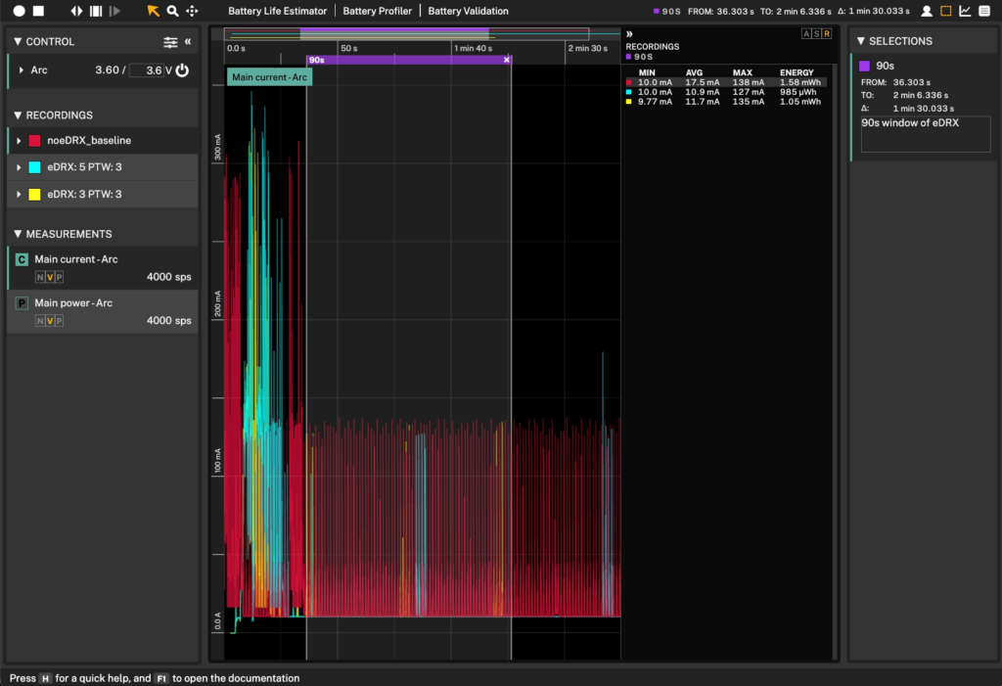Toggle the R button in statistics panel
The image size is (1002, 686).
point(827,33)
